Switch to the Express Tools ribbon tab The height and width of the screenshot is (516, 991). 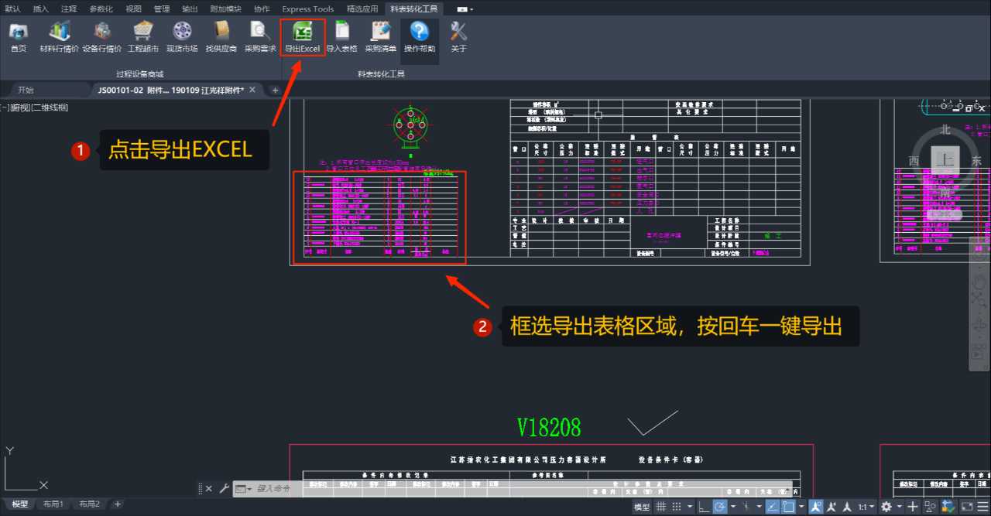(x=308, y=9)
